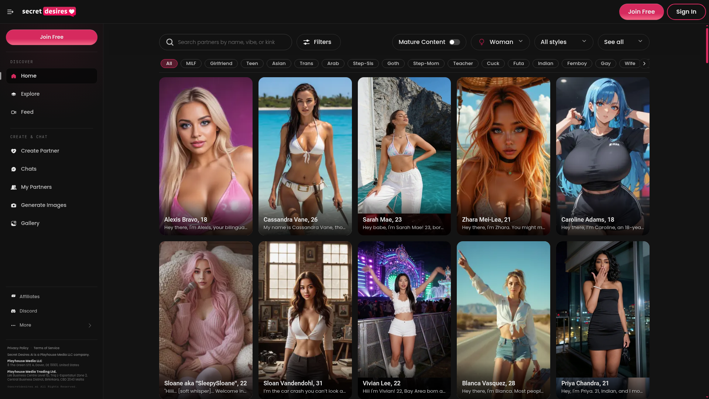Open the Sloane aka SleepySloane card

tap(206, 320)
